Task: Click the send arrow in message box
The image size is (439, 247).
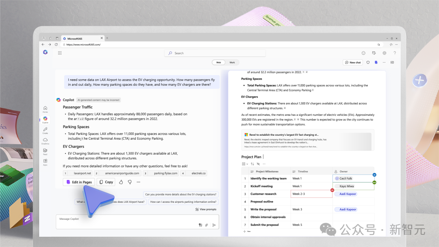Action: click(214, 225)
